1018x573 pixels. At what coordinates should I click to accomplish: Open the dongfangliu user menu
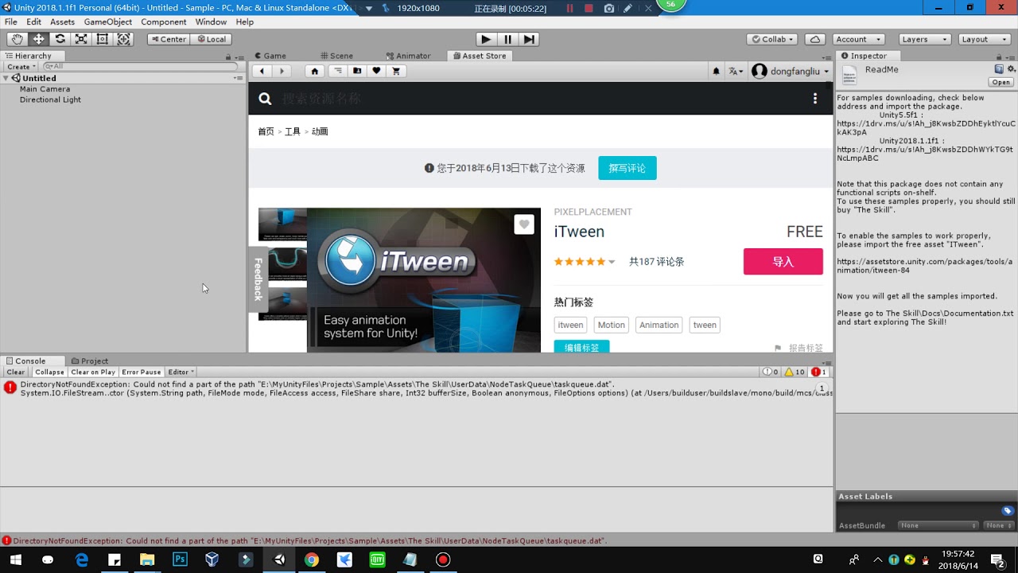click(x=791, y=71)
